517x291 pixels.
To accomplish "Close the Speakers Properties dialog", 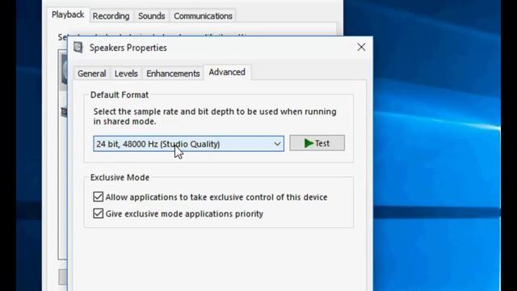I will click(x=361, y=47).
